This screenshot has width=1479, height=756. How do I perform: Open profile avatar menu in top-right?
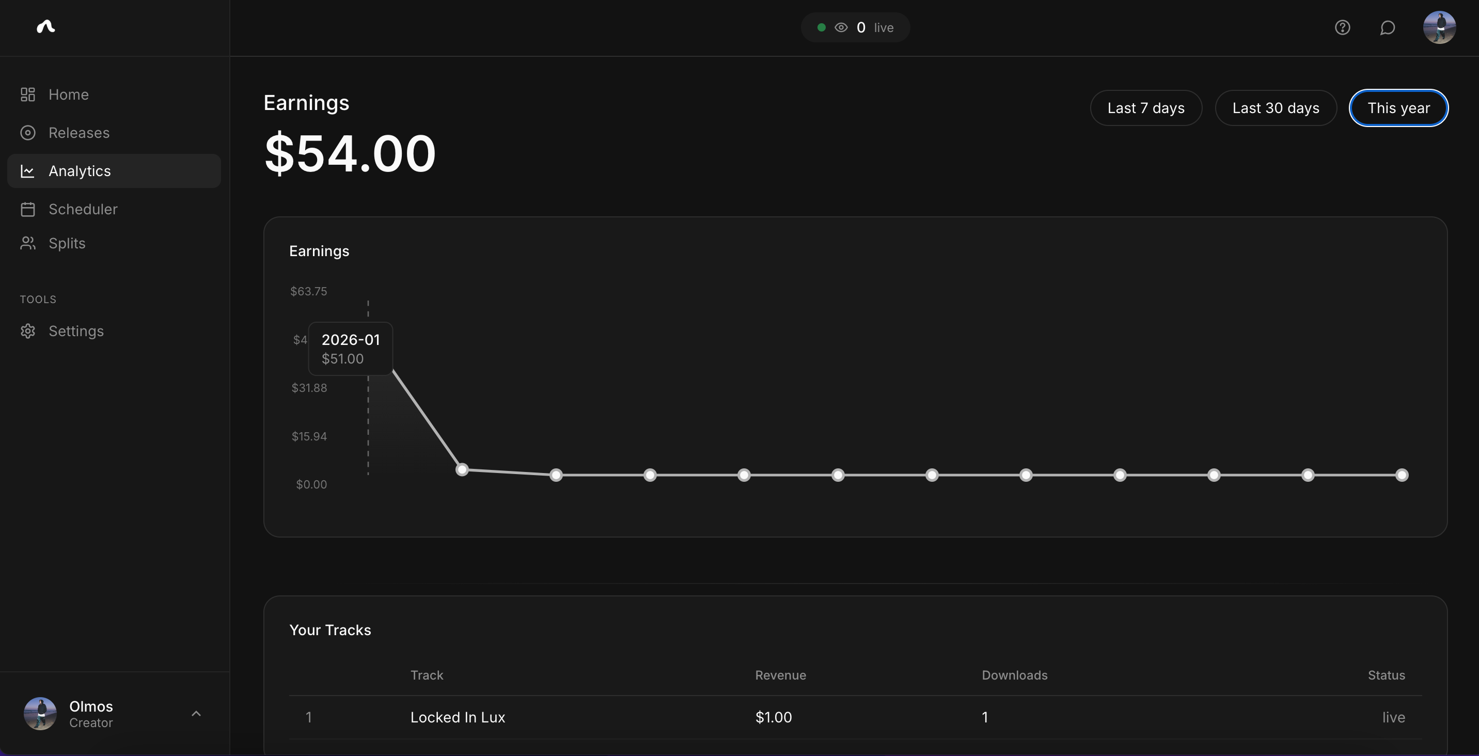[1439, 27]
